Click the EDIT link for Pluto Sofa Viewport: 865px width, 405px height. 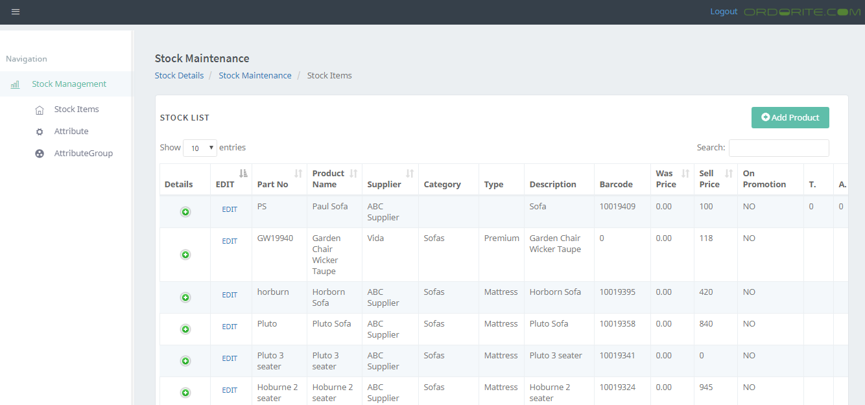click(230, 327)
